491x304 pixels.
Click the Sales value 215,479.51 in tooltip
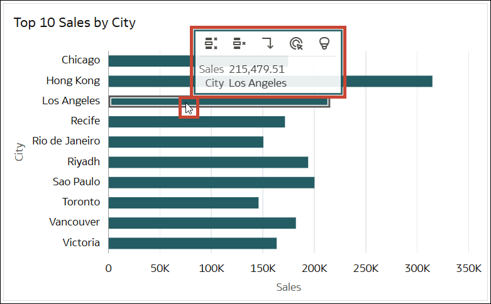pyautogui.click(x=257, y=69)
